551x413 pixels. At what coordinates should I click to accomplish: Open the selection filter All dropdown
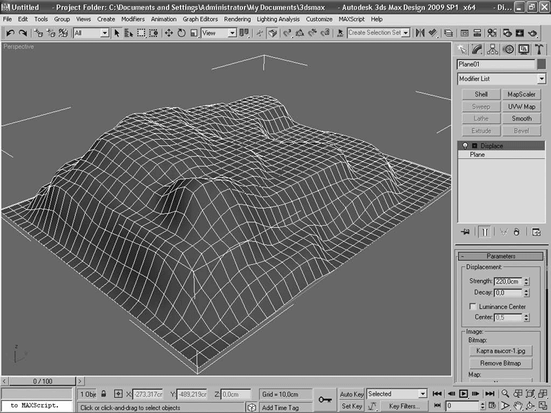click(x=105, y=32)
